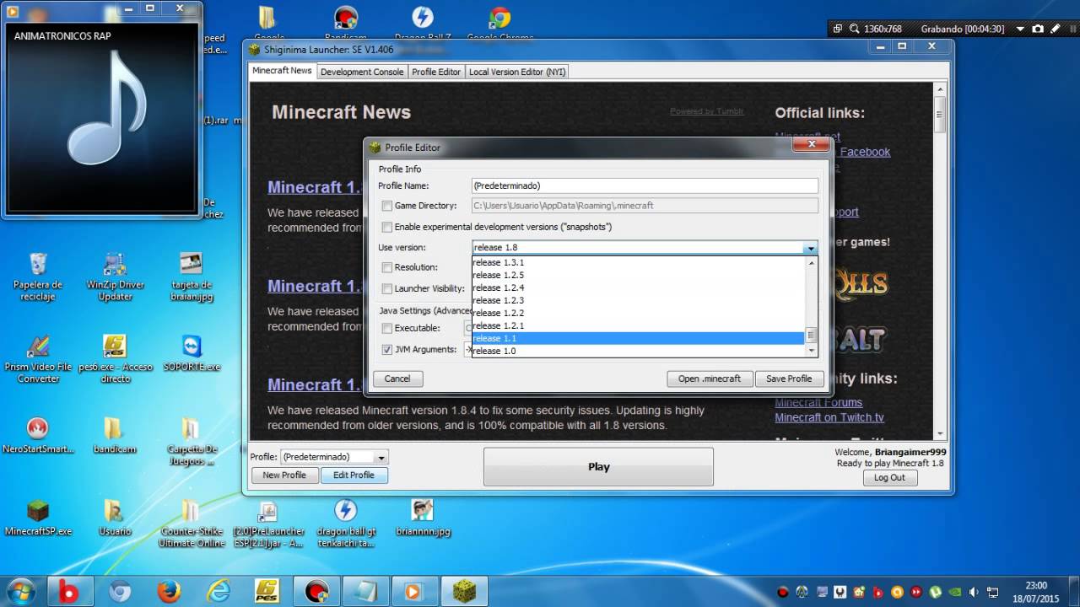The image size is (1080, 607).
Task: Tick the Resolution checkbox
Action: (x=386, y=267)
